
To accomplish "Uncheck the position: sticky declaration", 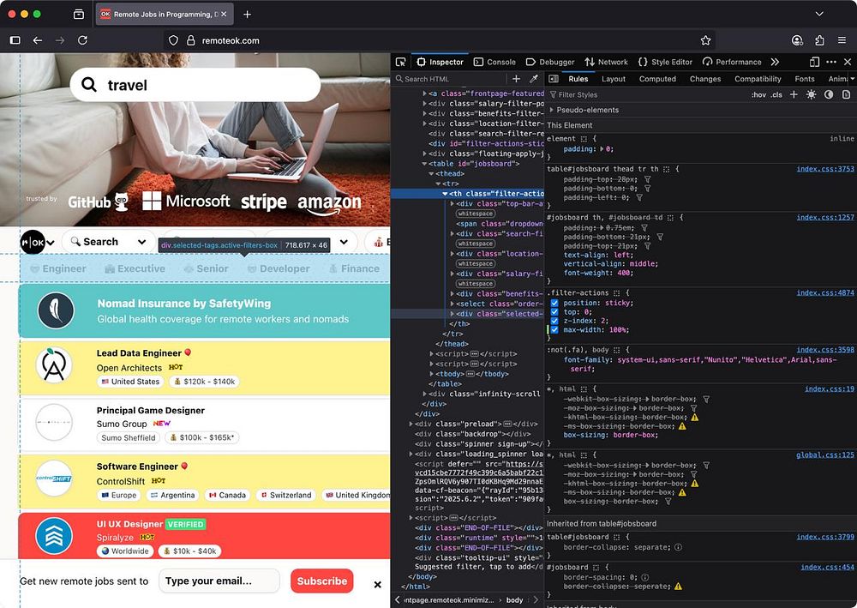I will (554, 303).
